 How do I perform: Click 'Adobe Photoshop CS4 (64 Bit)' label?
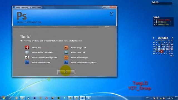click(x=83, y=62)
